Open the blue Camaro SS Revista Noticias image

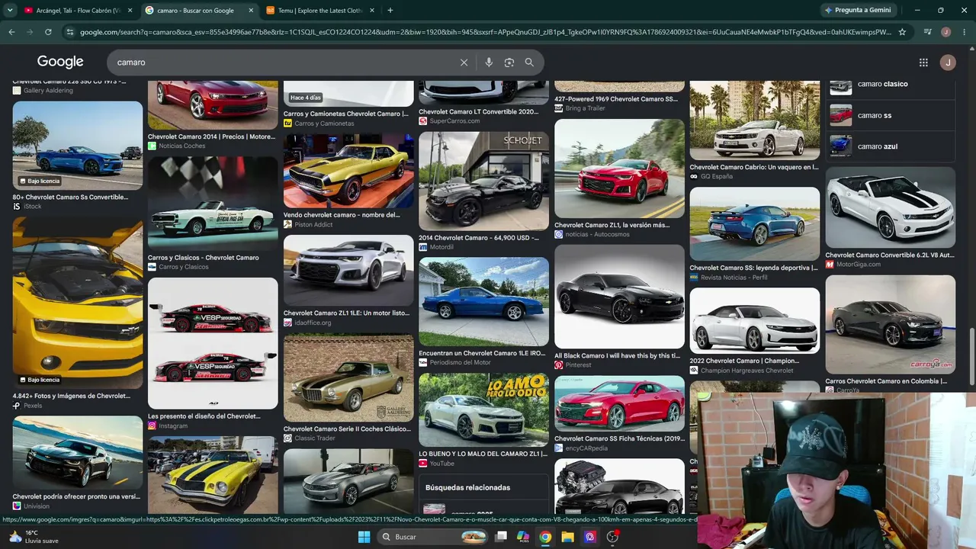coord(755,224)
